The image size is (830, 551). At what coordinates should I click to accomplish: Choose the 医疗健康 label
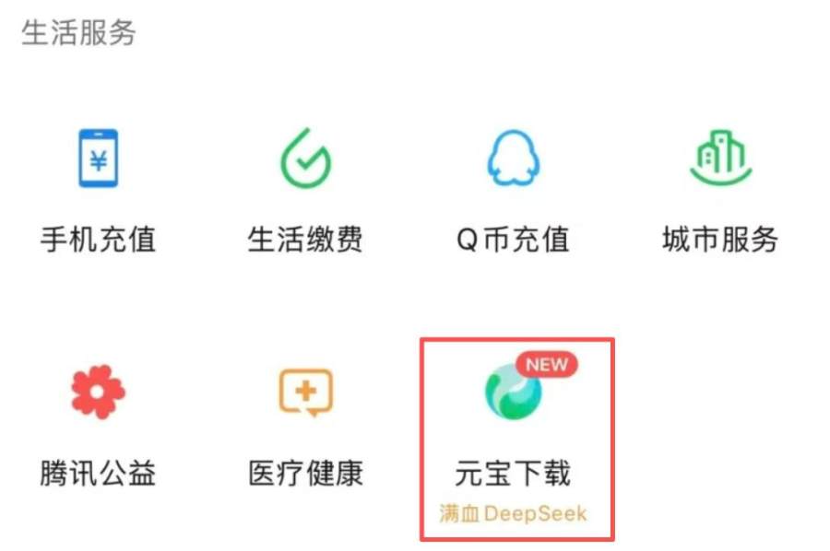pos(305,473)
